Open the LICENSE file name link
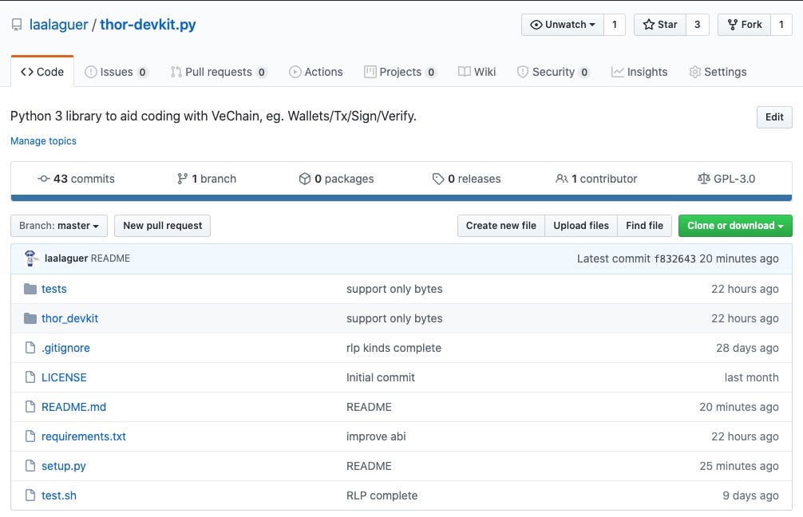Image resolution: width=803 pixels, height=517 pixels. click(x=64, y=377)
